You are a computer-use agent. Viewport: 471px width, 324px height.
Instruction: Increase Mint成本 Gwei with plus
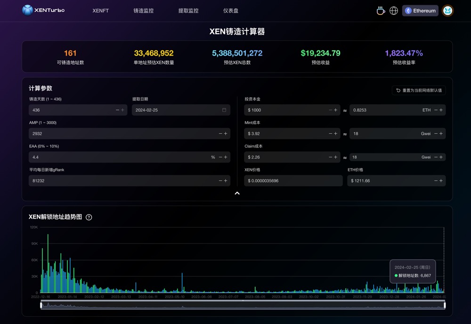point(441,133)
